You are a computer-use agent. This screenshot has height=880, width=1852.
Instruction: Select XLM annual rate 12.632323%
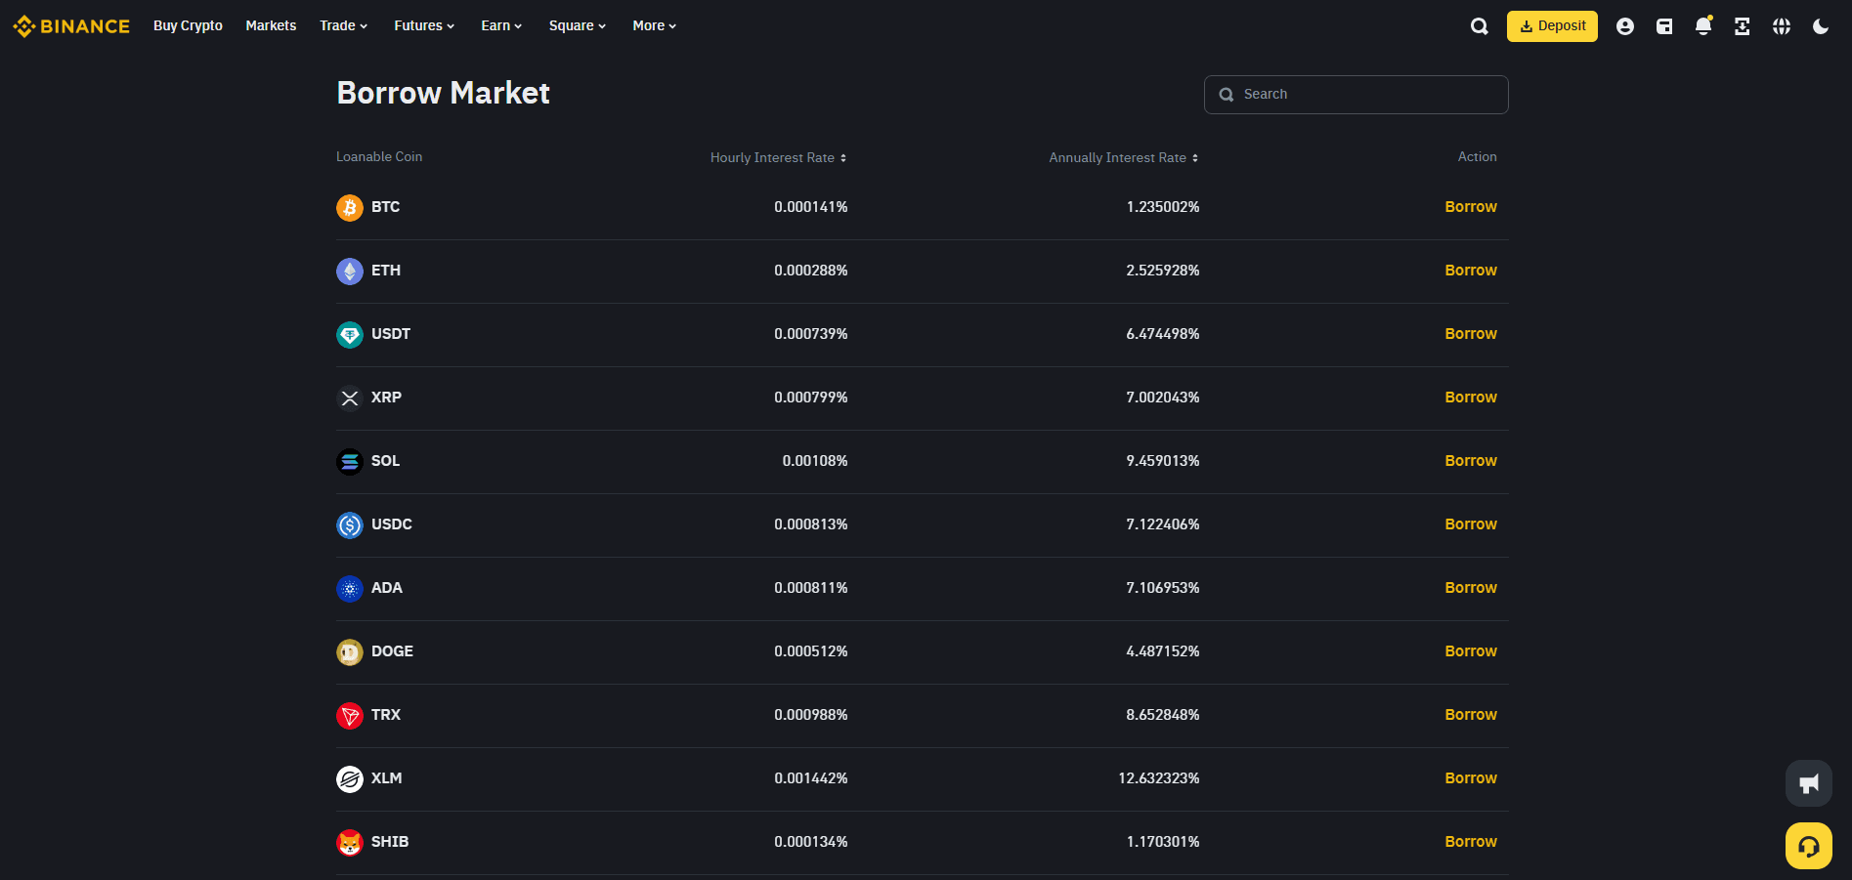point(1159,778)
